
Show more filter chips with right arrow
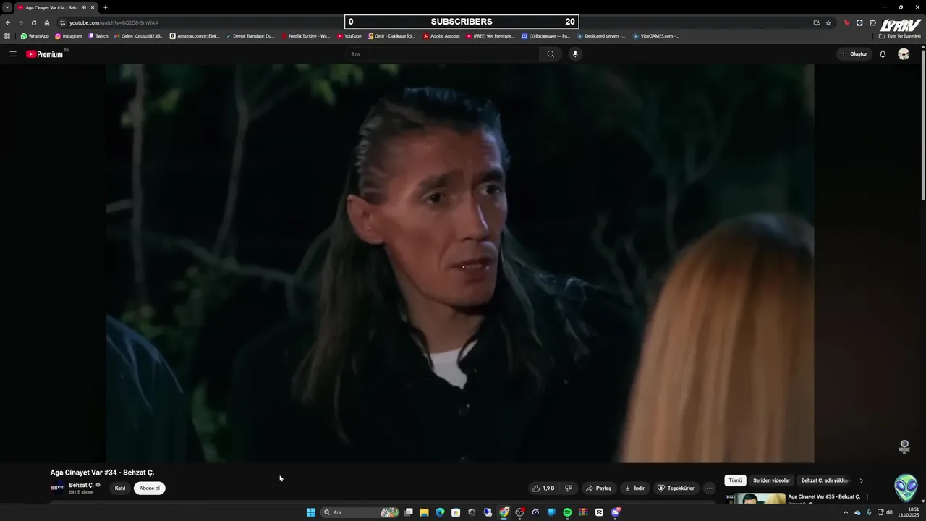(861, 480)
